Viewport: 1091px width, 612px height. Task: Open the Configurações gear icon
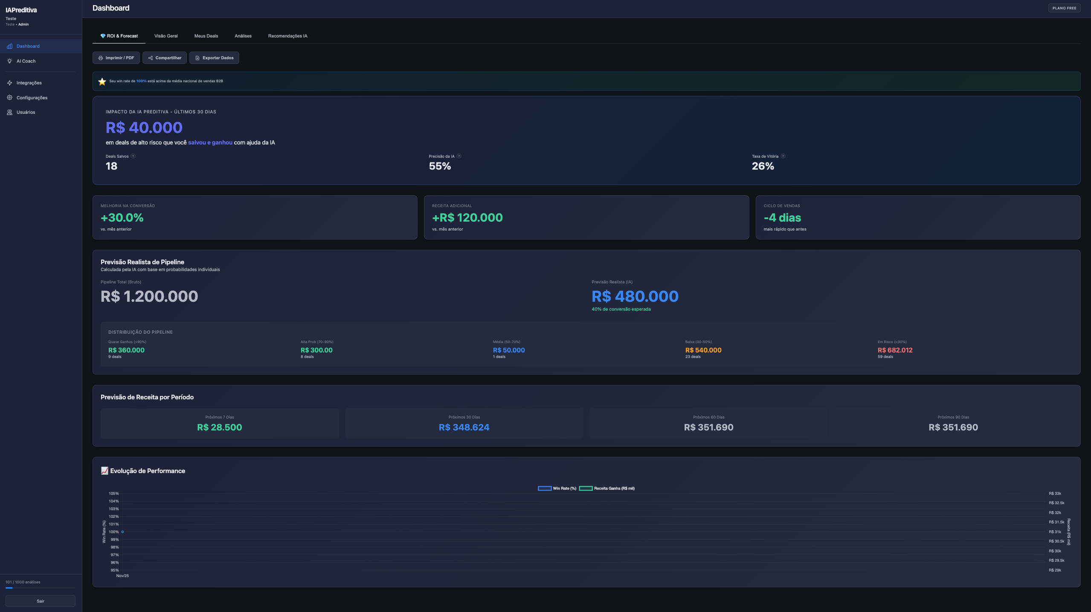click(10, 98)
